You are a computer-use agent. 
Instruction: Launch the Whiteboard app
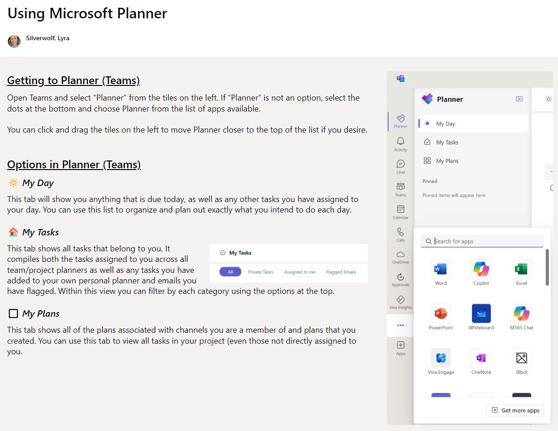tap(481, 317)
